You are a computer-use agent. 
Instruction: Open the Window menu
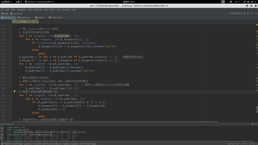[66, 10]
